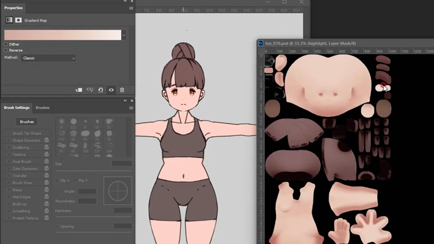
Task: Collapse the Brush Settings panel with double-arrow icon
Action: coord(125,101)
